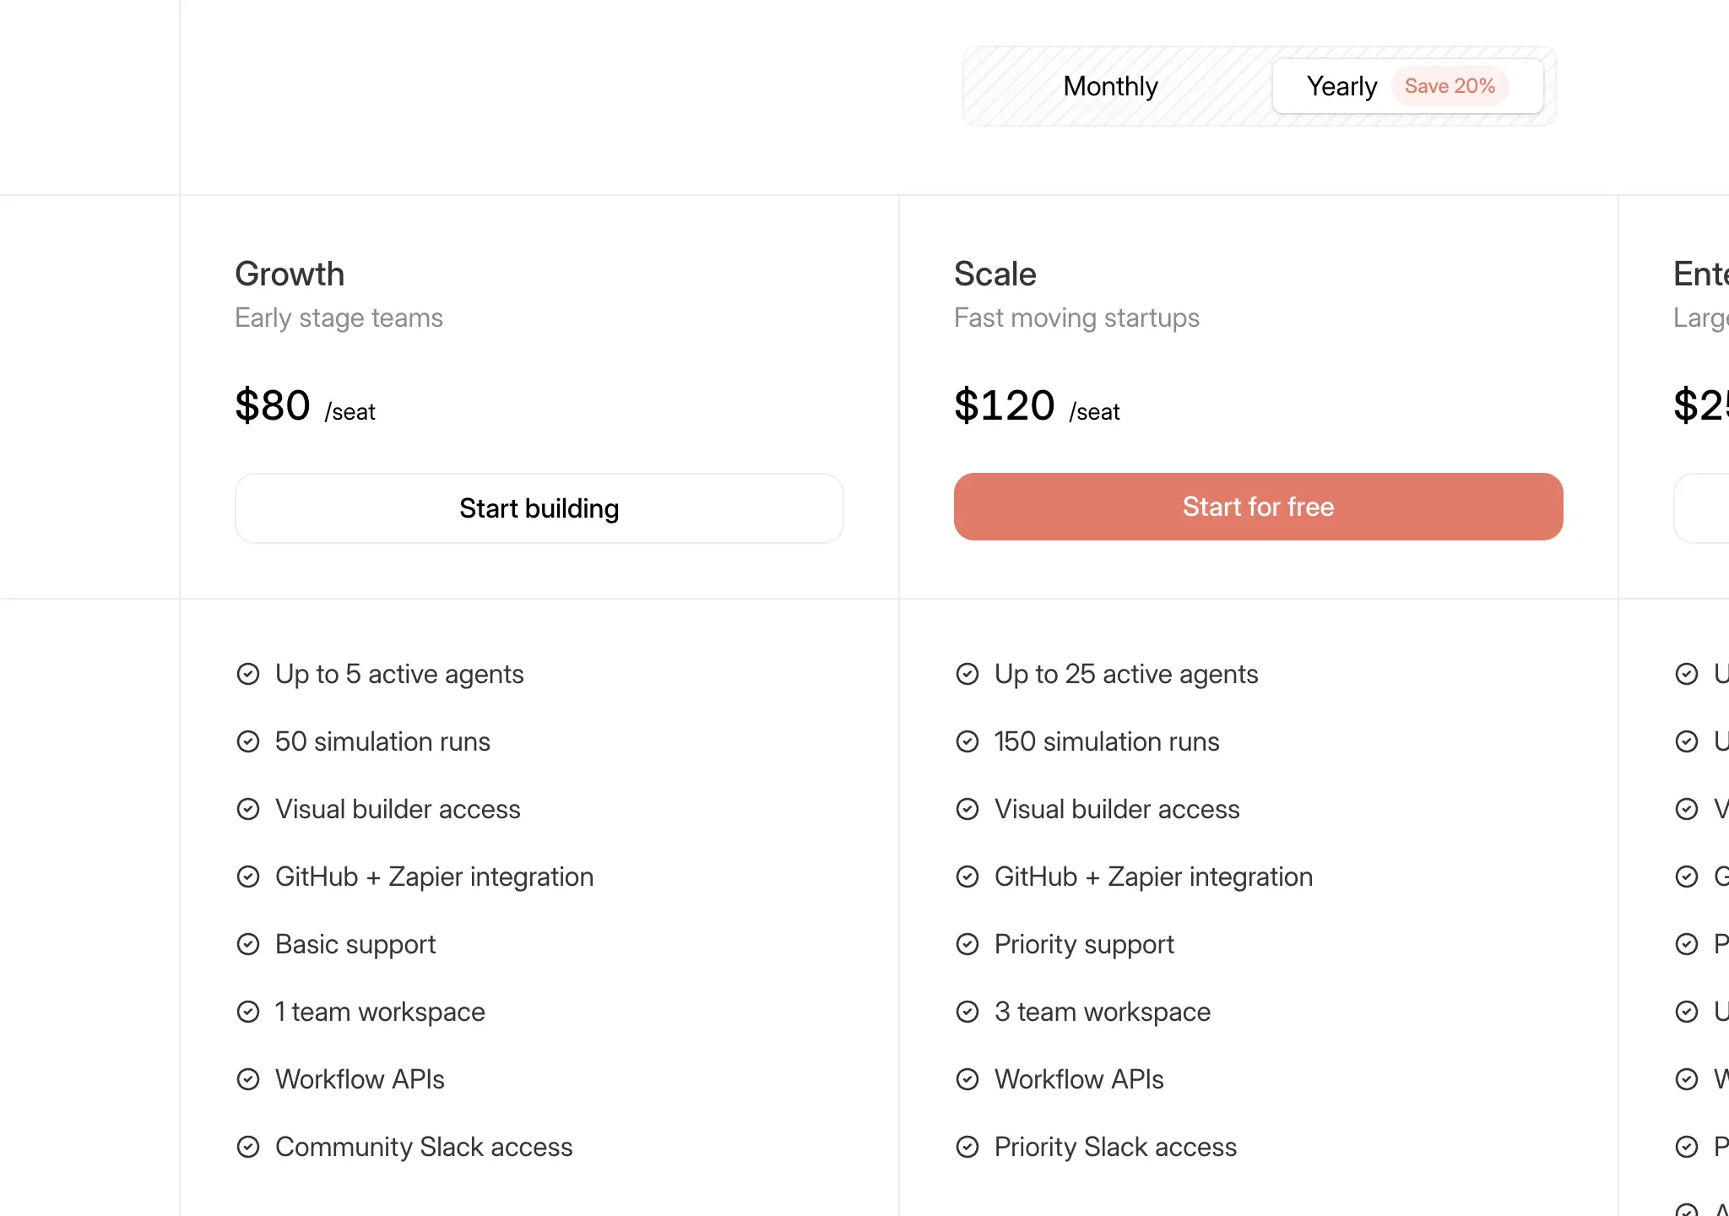Click the $120 per seat price
1729x1216 pixels.
[1036, 406]
